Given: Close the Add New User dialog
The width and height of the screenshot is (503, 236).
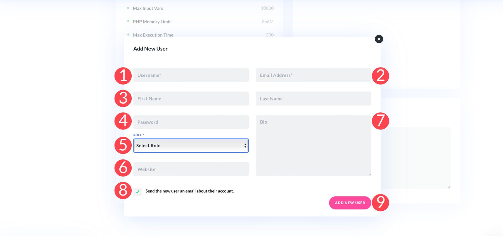Looking at the screenshot, I should pyautogui.click(x=379, y=39).
